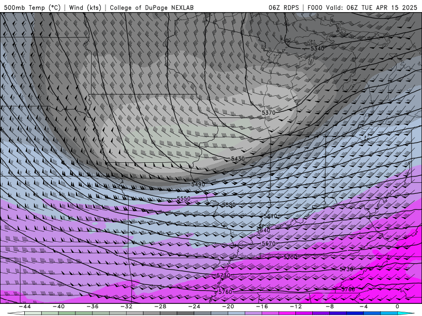Select the '06Z RDPS' model run label
422x316 pixels.
(x=284, y=7)
